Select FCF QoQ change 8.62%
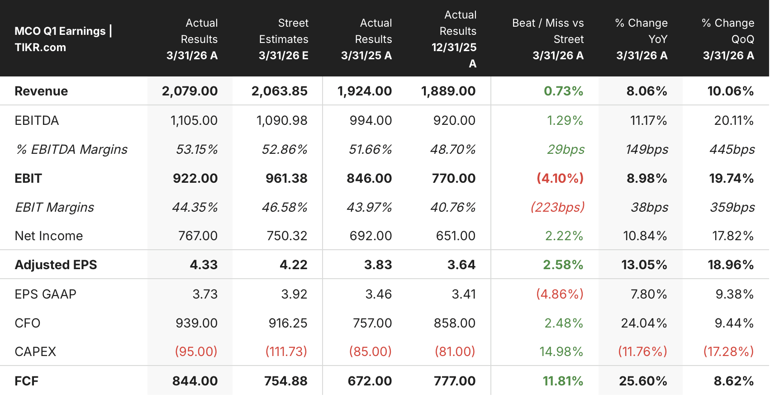This screenshot has width=770, height=399. tap(733, 381)
